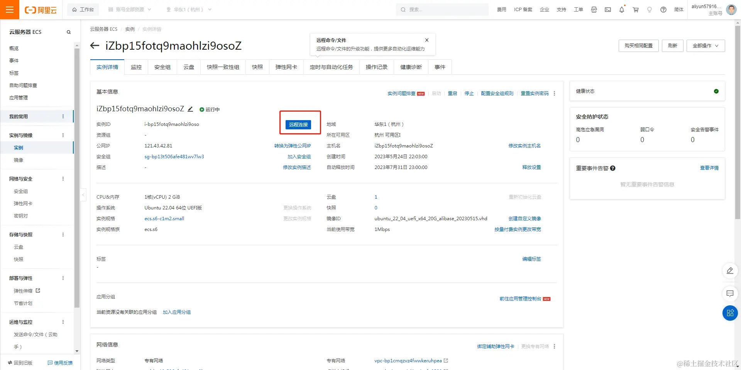Open the app tools icon in top bar
The height and width of the screenshot is (370, 741).
click(x=594, y=10)
